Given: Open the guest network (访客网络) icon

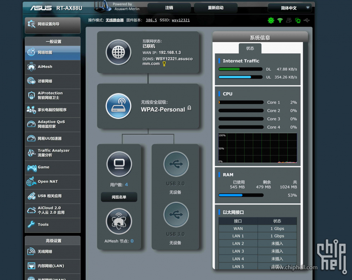Looking at the screenshot, I should (x=31, y=81).
